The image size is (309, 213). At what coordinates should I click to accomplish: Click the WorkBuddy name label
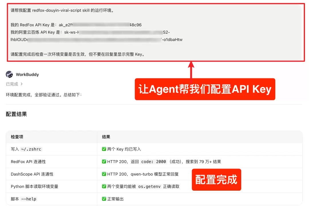[x=27, y=75]
